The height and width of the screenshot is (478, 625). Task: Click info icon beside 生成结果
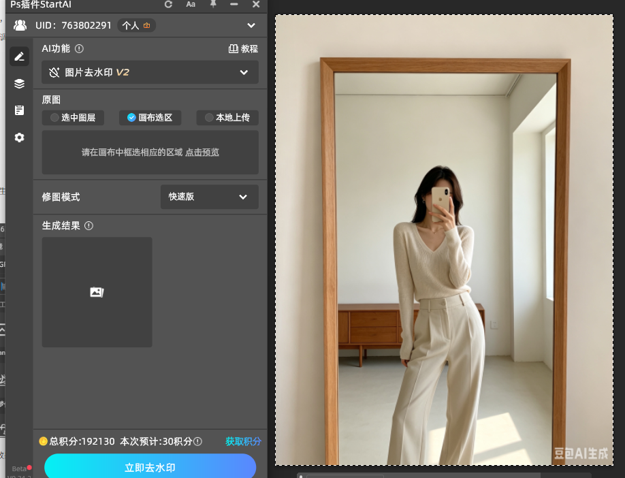click(89, 225)
